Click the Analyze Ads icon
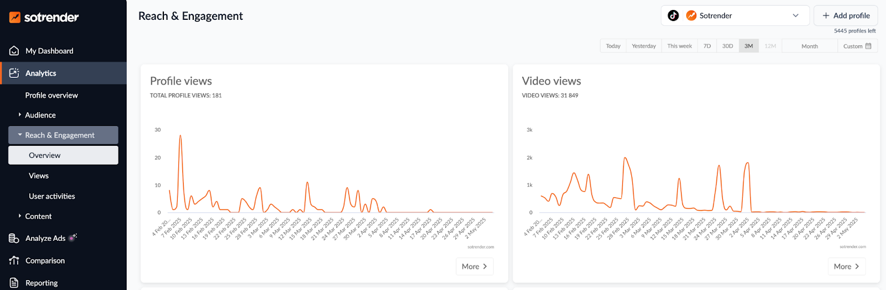886x290 pixels. pyautogui.click(x=14, y=238)
